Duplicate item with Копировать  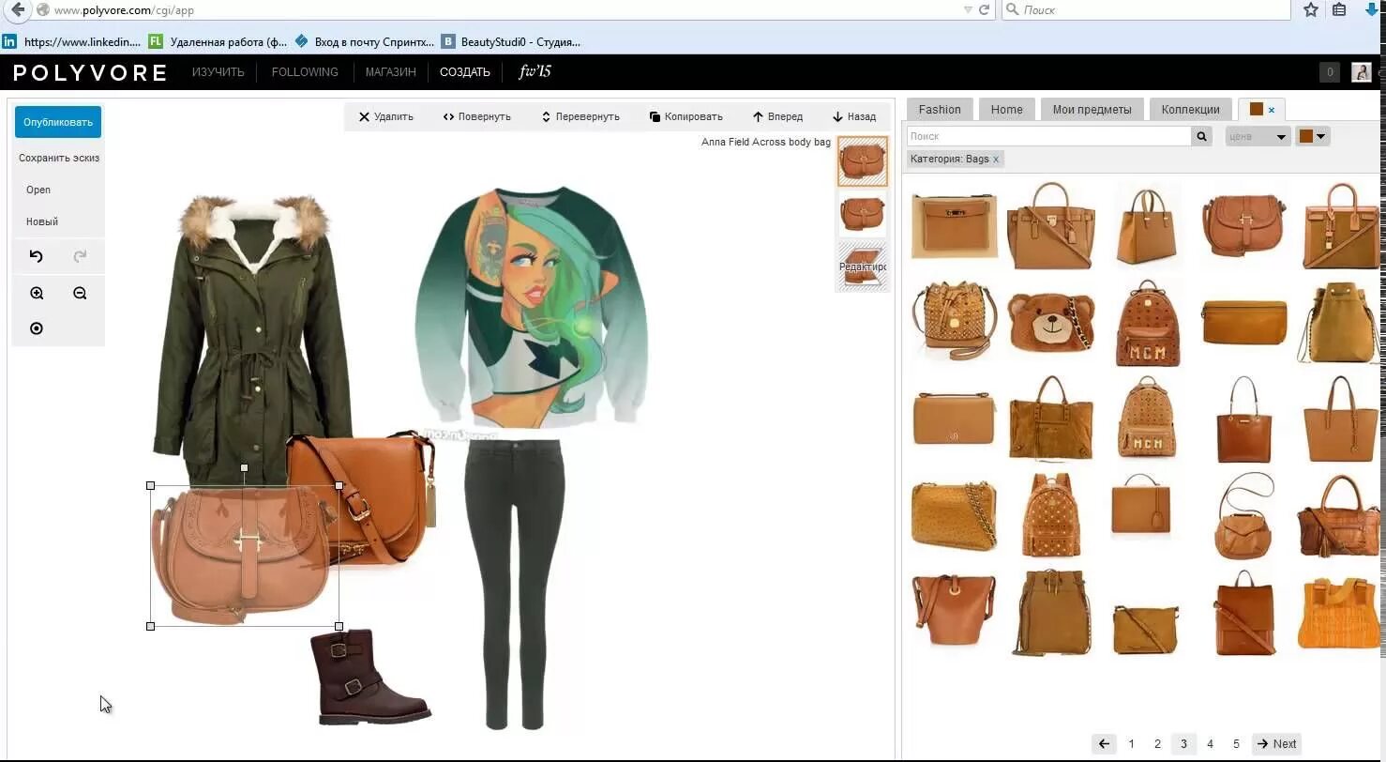click(685, 116)
